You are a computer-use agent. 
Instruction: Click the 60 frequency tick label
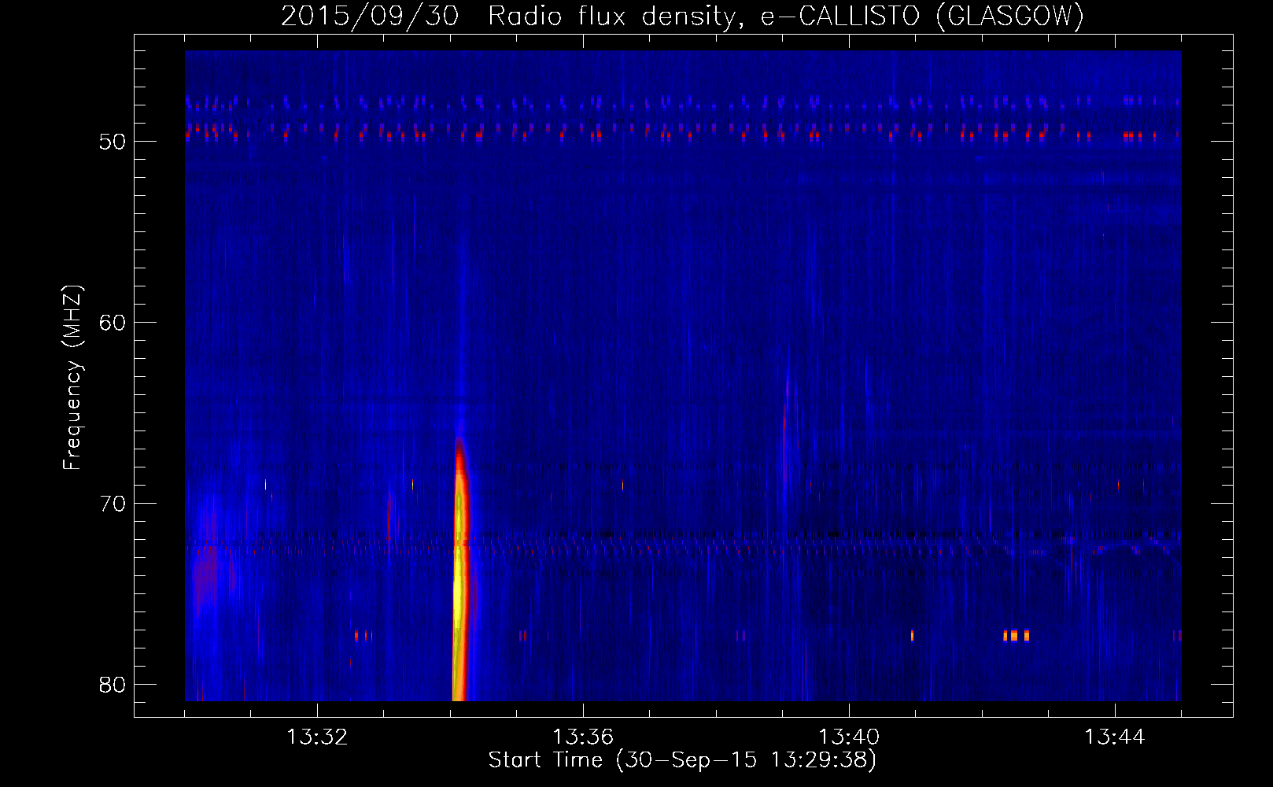[113, 323]
